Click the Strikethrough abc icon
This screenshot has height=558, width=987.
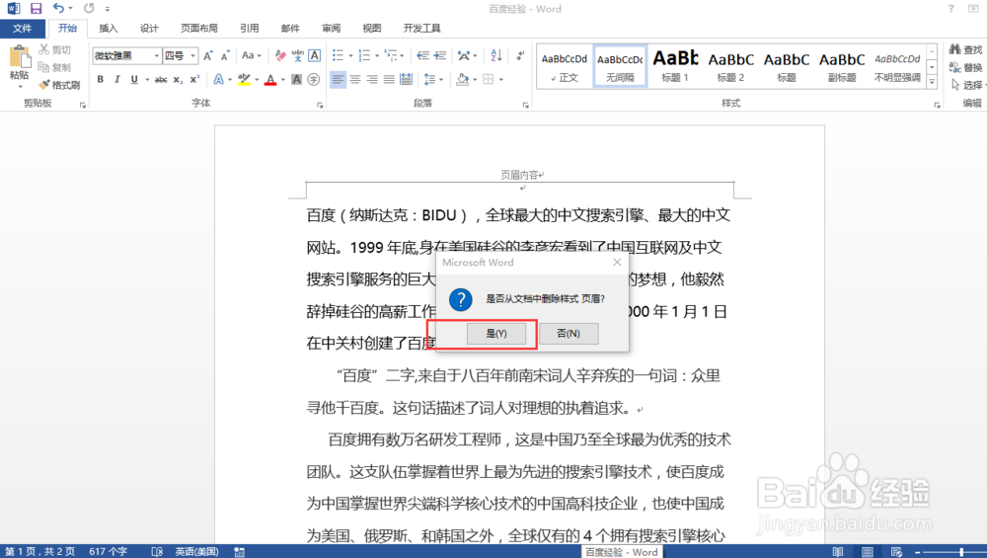click(x=161, y=79)
